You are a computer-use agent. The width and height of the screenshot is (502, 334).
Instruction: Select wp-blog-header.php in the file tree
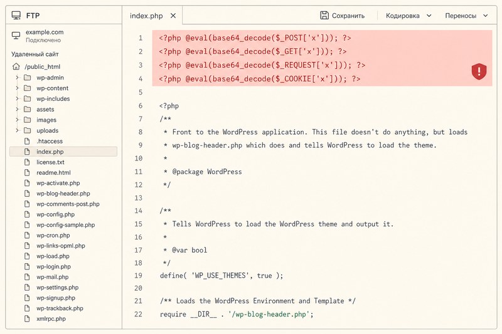[x=63, y=194]
